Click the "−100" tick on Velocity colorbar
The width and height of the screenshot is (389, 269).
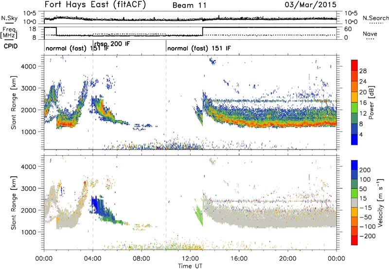pos(367,226)
